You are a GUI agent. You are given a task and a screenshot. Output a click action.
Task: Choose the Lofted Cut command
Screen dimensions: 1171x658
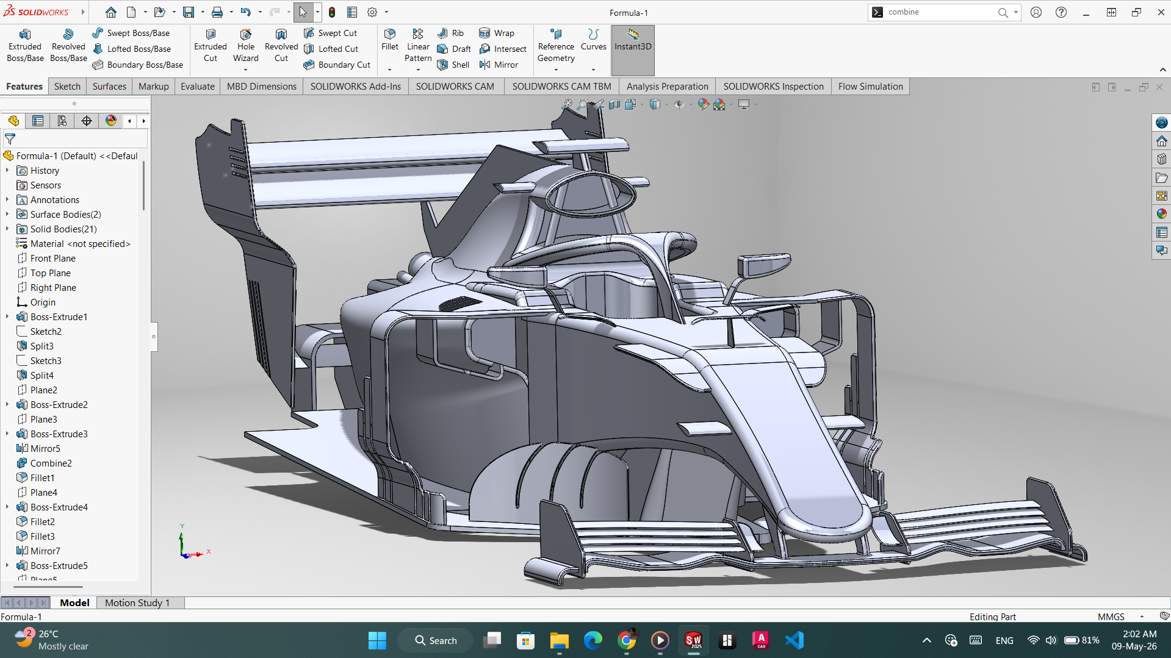331,49
